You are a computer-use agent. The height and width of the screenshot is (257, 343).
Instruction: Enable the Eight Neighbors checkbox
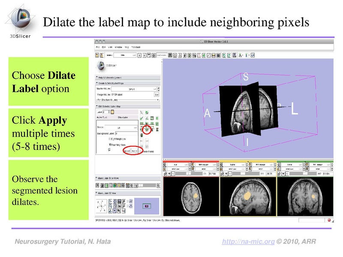point(110,139)
